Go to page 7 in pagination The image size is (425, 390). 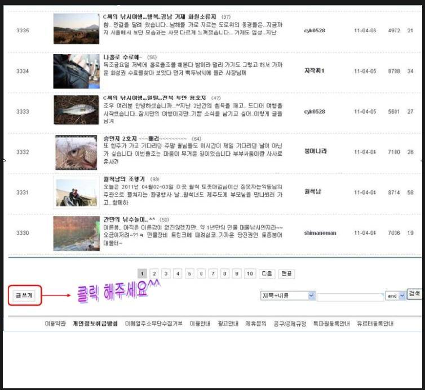(x=213, y=274)
